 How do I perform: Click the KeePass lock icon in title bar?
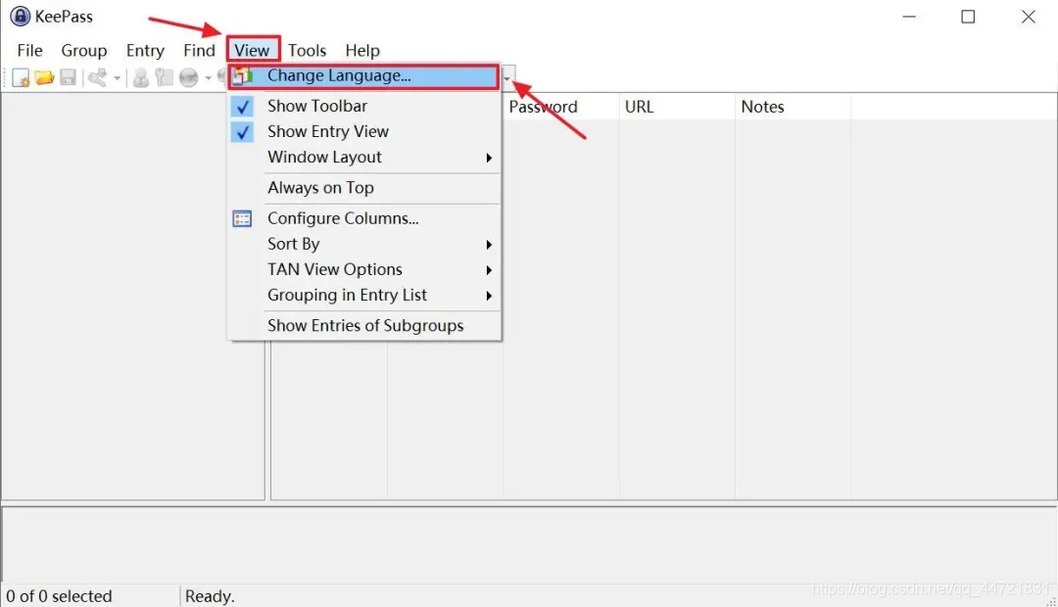(21, 17)
